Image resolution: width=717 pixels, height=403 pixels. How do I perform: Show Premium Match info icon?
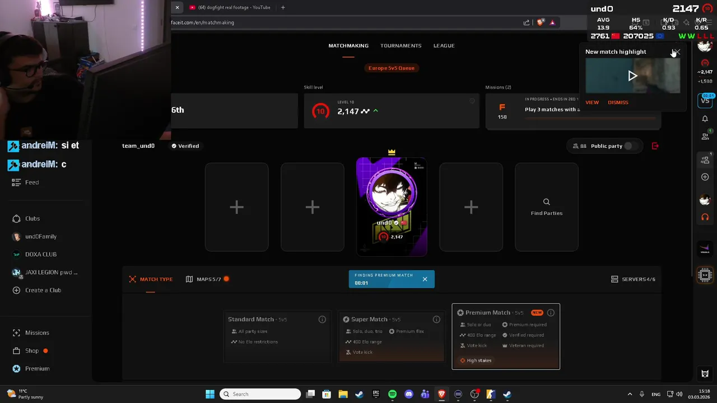pos(551,313)
